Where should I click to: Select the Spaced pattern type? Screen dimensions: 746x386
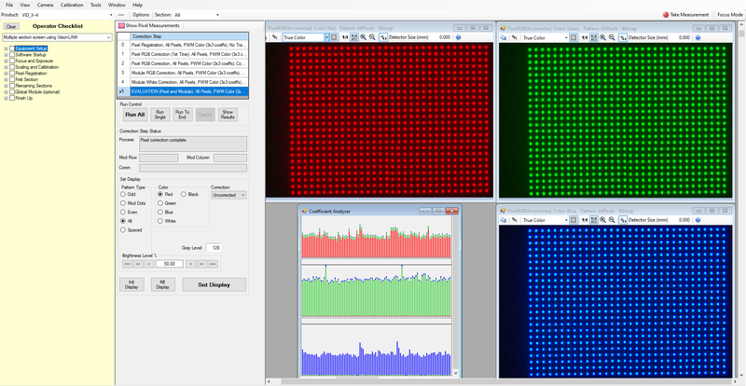(123, 230)
